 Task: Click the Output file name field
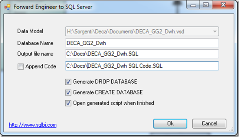pos(142,54)
